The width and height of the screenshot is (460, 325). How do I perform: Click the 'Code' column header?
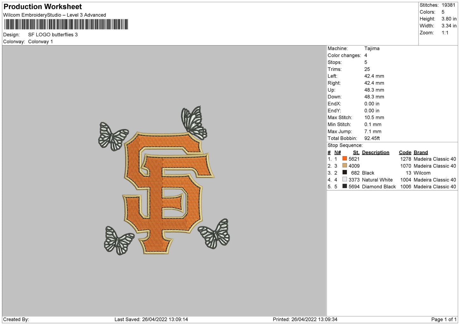pyautogui.click(x=405, y=152)
